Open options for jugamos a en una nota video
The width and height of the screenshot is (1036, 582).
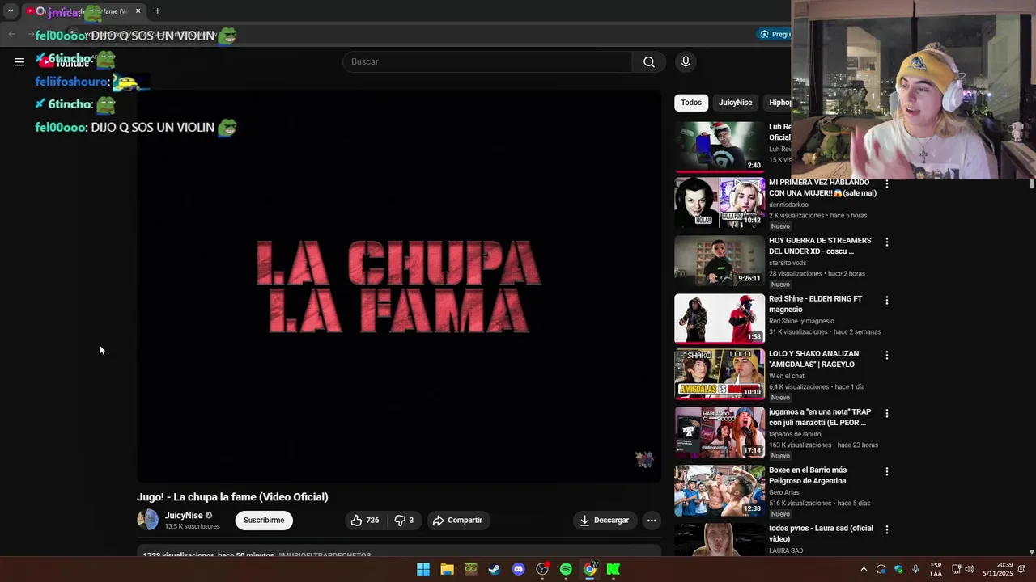tap(887, 413)
